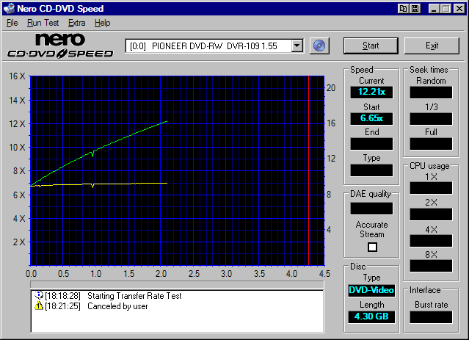This screenshot has width=469, height=340.
Task: Click the test progress bar below the graph
Action: 176,283
